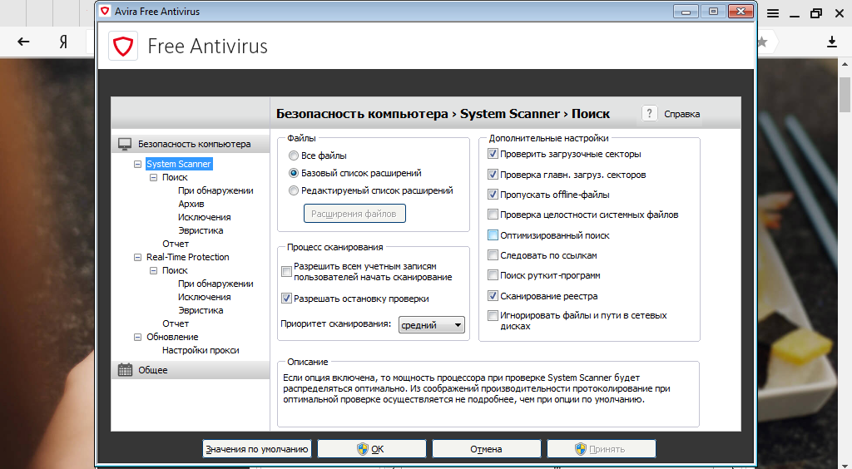Enable Игнорировать файлы и пути в сетевых дисках
Screen dimensions: 852x469
click(x=493, y=315)
